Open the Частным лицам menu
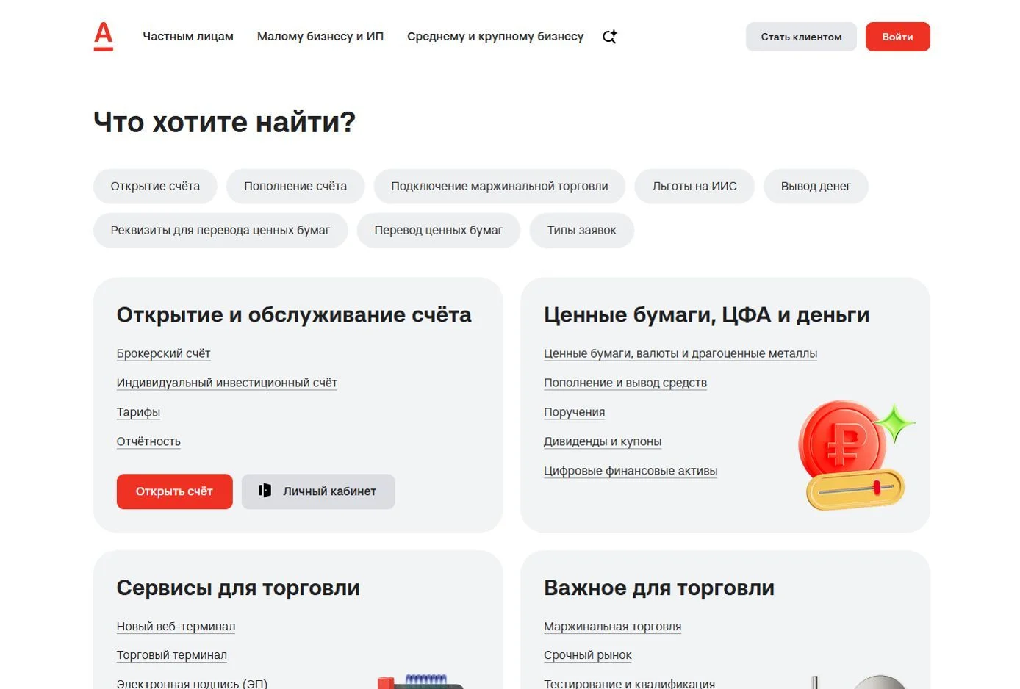The width and height of the screenshot is (1020, 689). pos(188,37)
